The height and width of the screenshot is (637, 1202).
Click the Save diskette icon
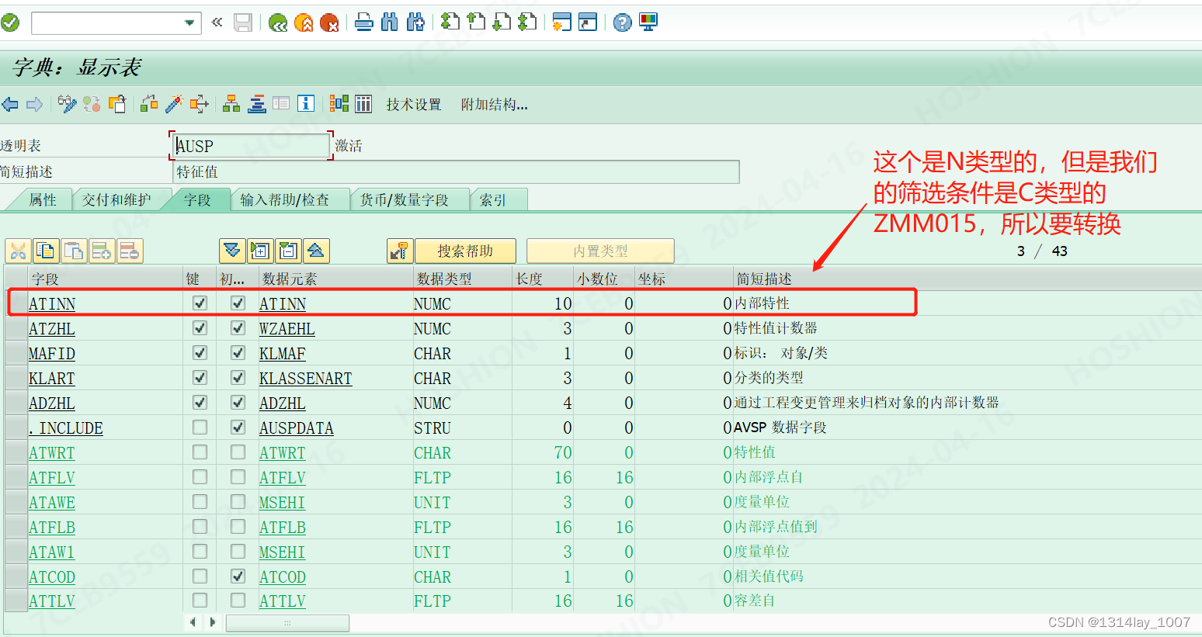click(243, 23)
